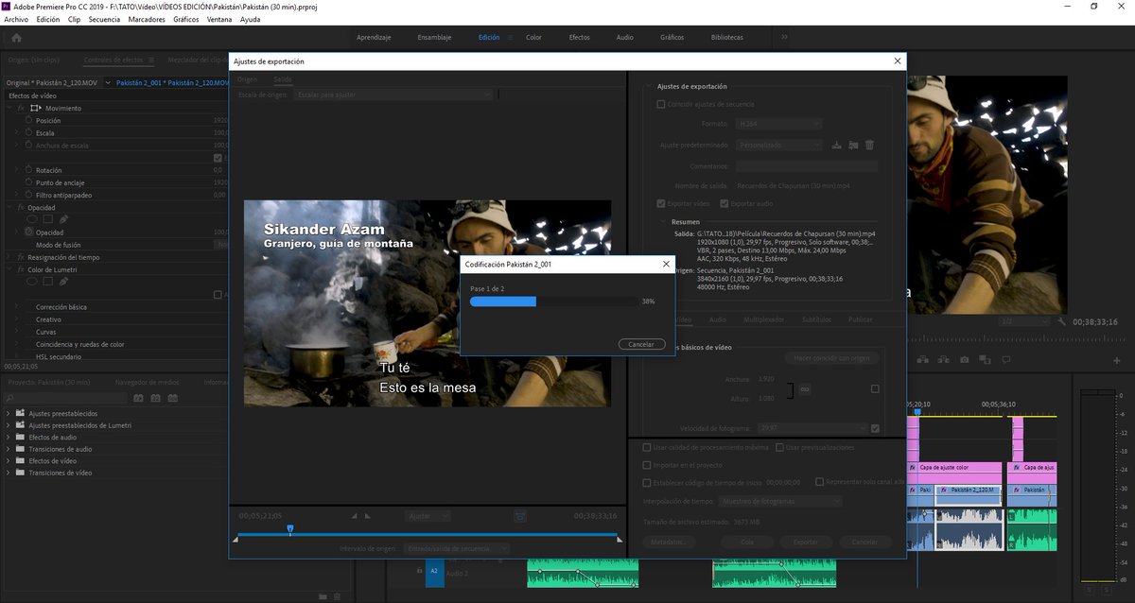The image size is (1135, 603).
Task: Toggle the Posición animation stopwatch
Action: (28, 121)
